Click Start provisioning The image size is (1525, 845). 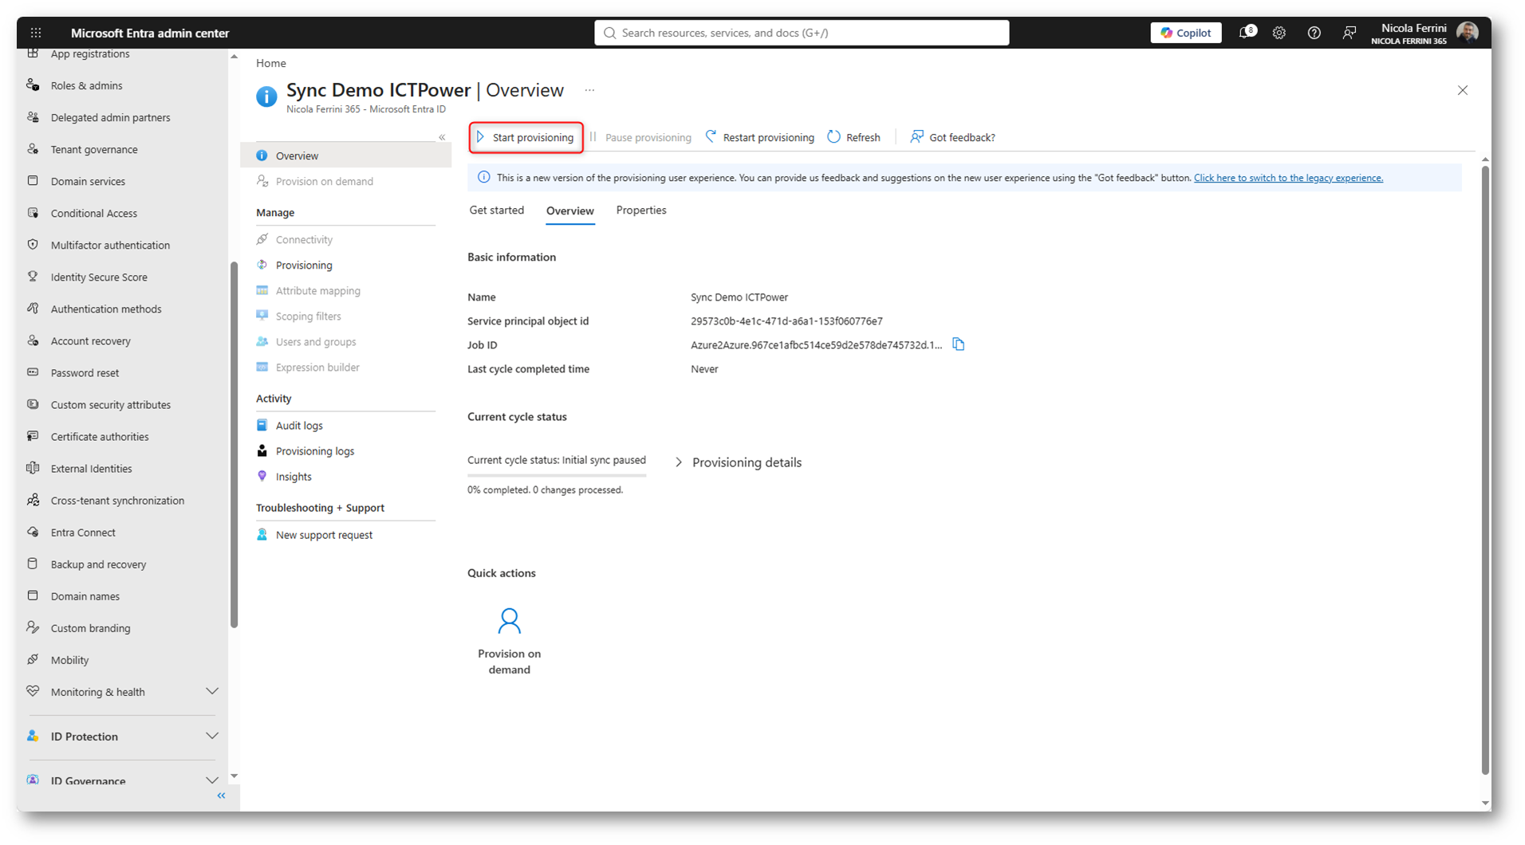(x=526, y=137)
